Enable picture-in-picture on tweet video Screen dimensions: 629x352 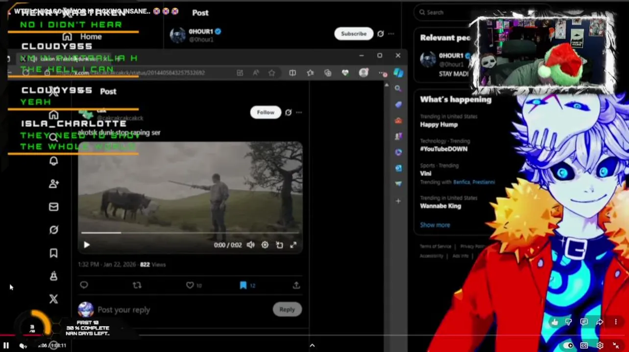click(279, 245)
